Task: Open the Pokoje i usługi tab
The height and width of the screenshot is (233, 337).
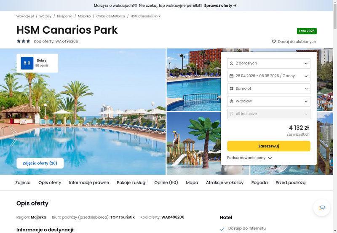Action: 131,182
